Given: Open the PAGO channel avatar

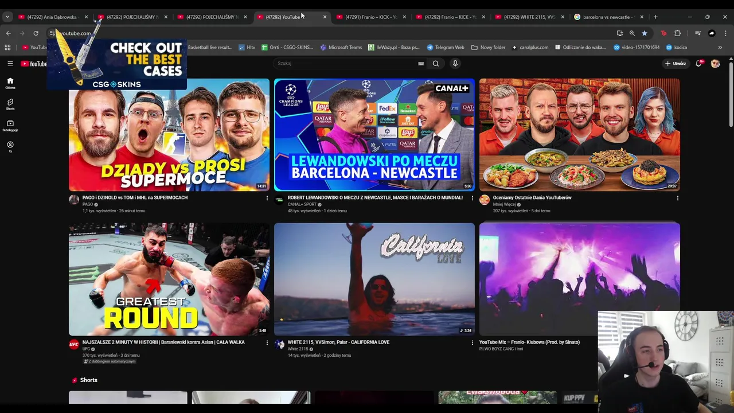Looking at the screenshot, I should [74, 200].
